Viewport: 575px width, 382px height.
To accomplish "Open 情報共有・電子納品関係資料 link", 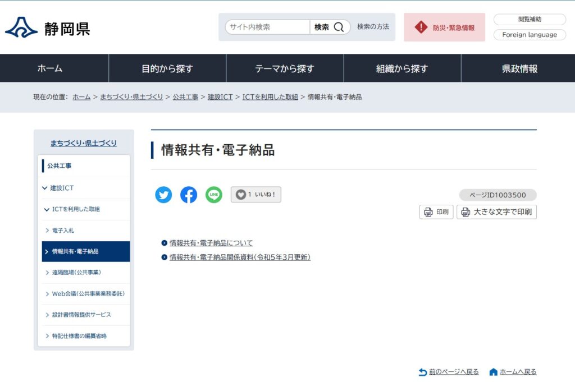I will 240,257.
